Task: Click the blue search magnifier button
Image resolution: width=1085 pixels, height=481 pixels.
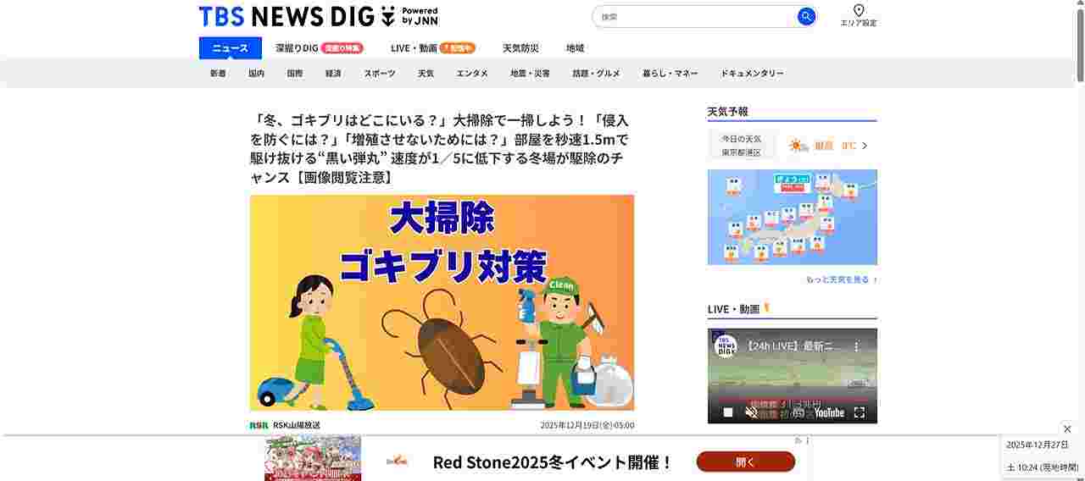Action: tap(806, 17)
